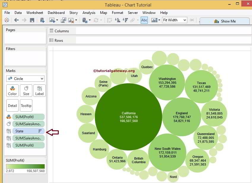
Task: Click the Duplicate worksheet toolbar icon
Action: (x=64, y=20)
